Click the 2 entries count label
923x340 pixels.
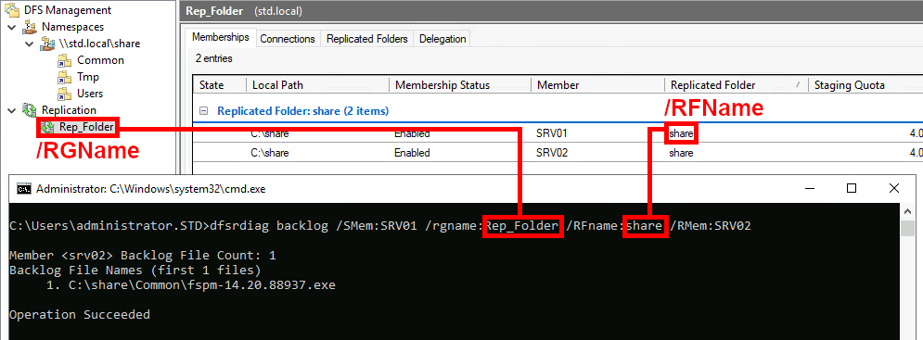point(213,58)
